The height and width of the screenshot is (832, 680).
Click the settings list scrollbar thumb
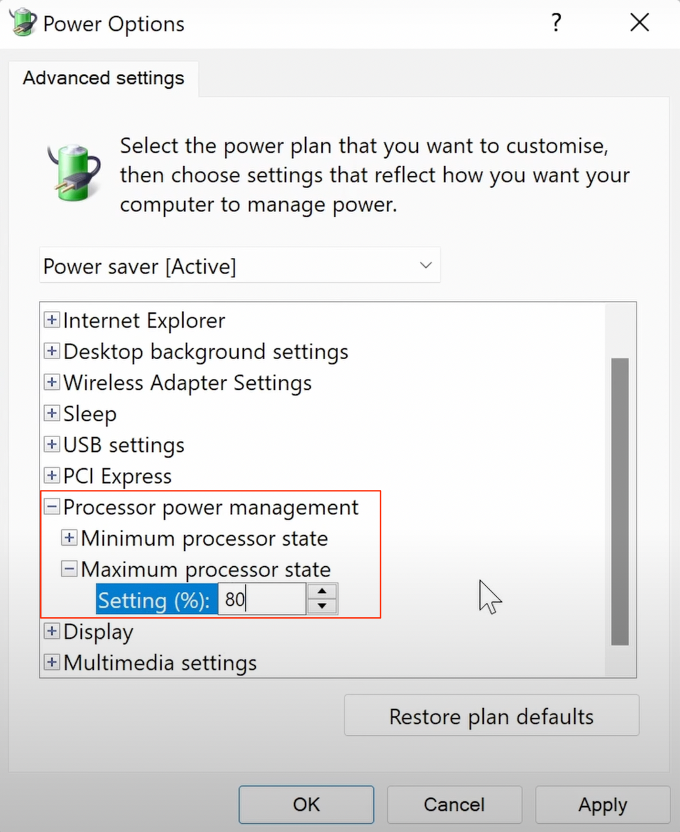619,502
